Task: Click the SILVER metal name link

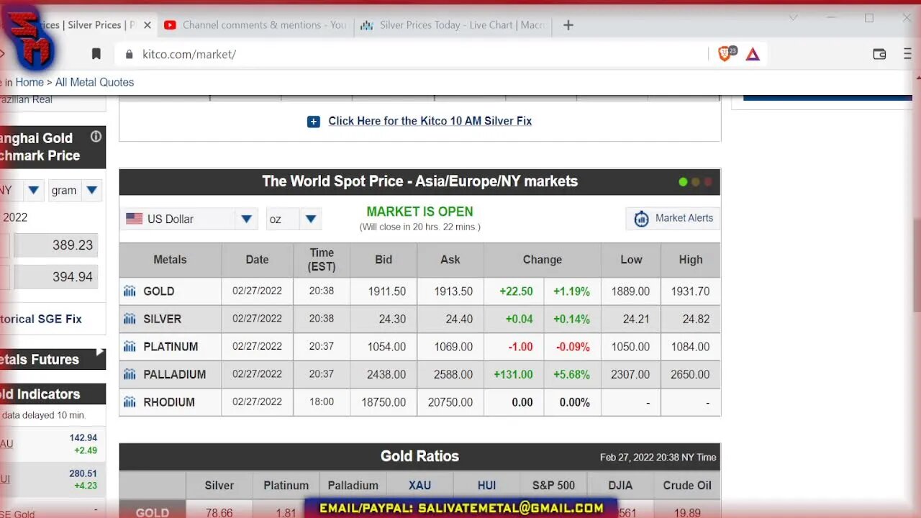Action: (162, 319)
